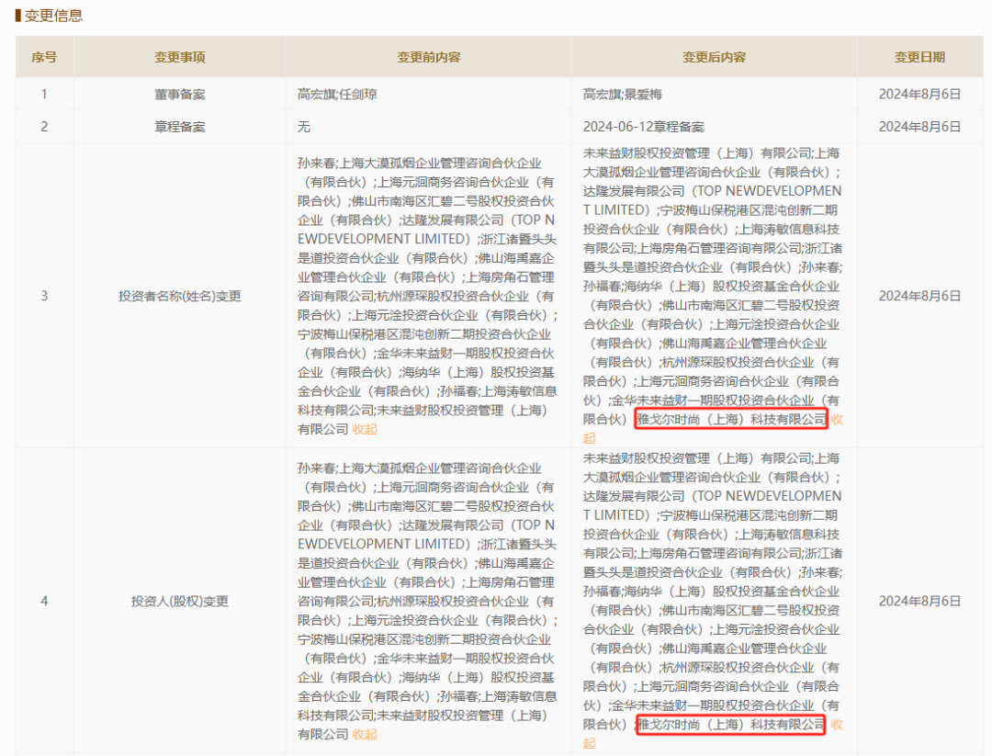Click the 变更信息 section title
The height and width of the screenshot is (756, 992).
pyautogui.click(x=51, y=16)
